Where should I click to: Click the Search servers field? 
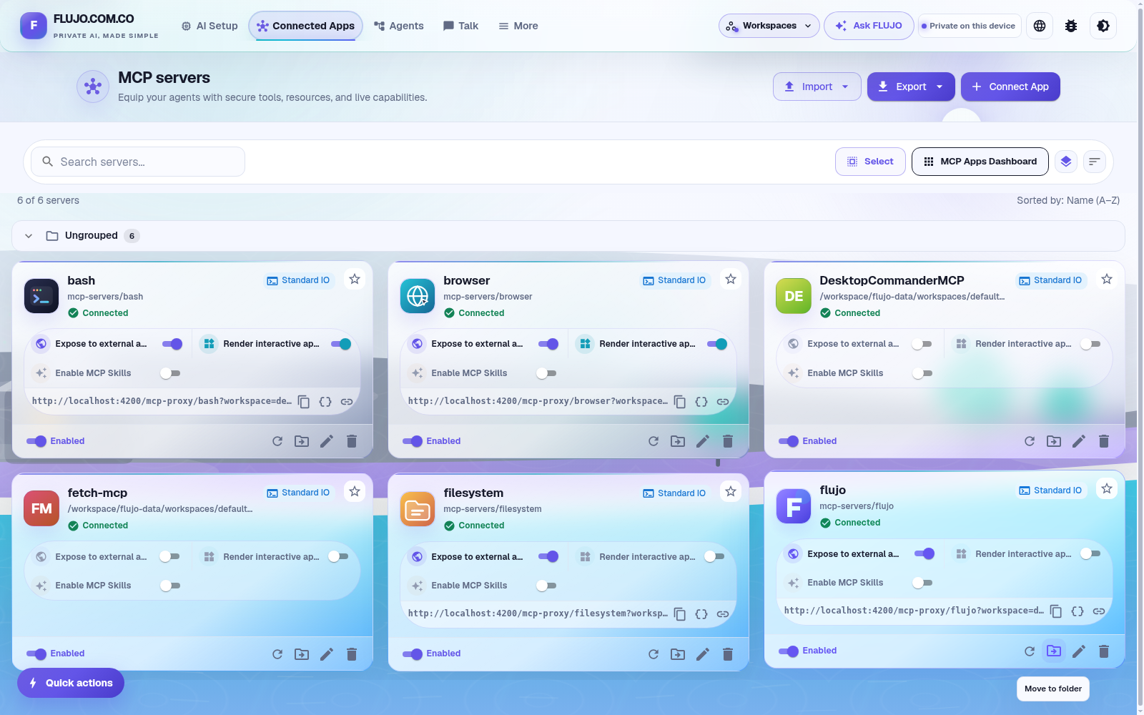pyautogui.click(x=138, y=162)
